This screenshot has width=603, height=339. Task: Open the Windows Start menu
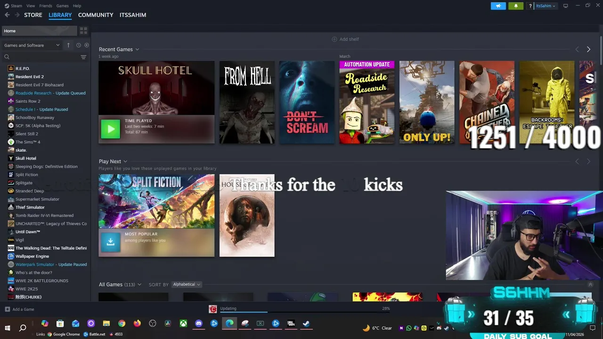pyautogui.click(x=8, y=328)
